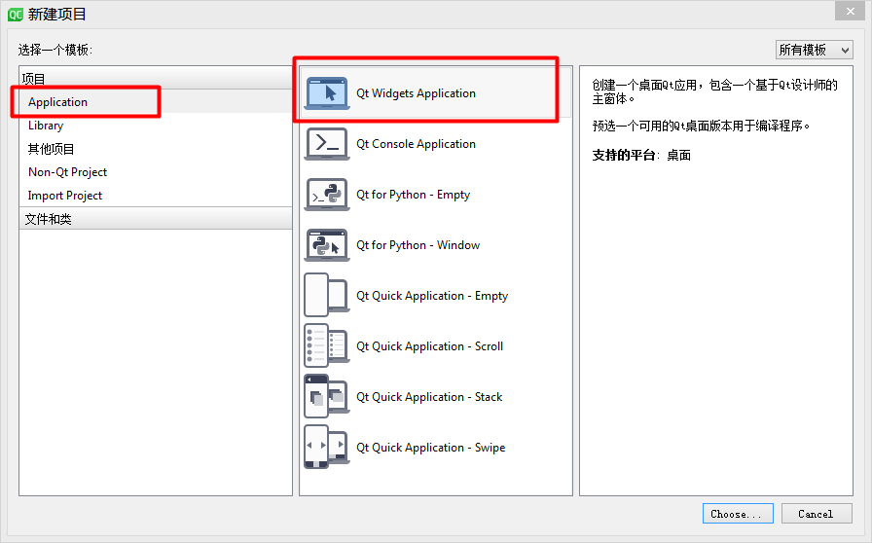The height and width of the screenshot is (543, 872).
Task: Click the Qt Quick Application - Stack icon
Action: tap(327, 396)
